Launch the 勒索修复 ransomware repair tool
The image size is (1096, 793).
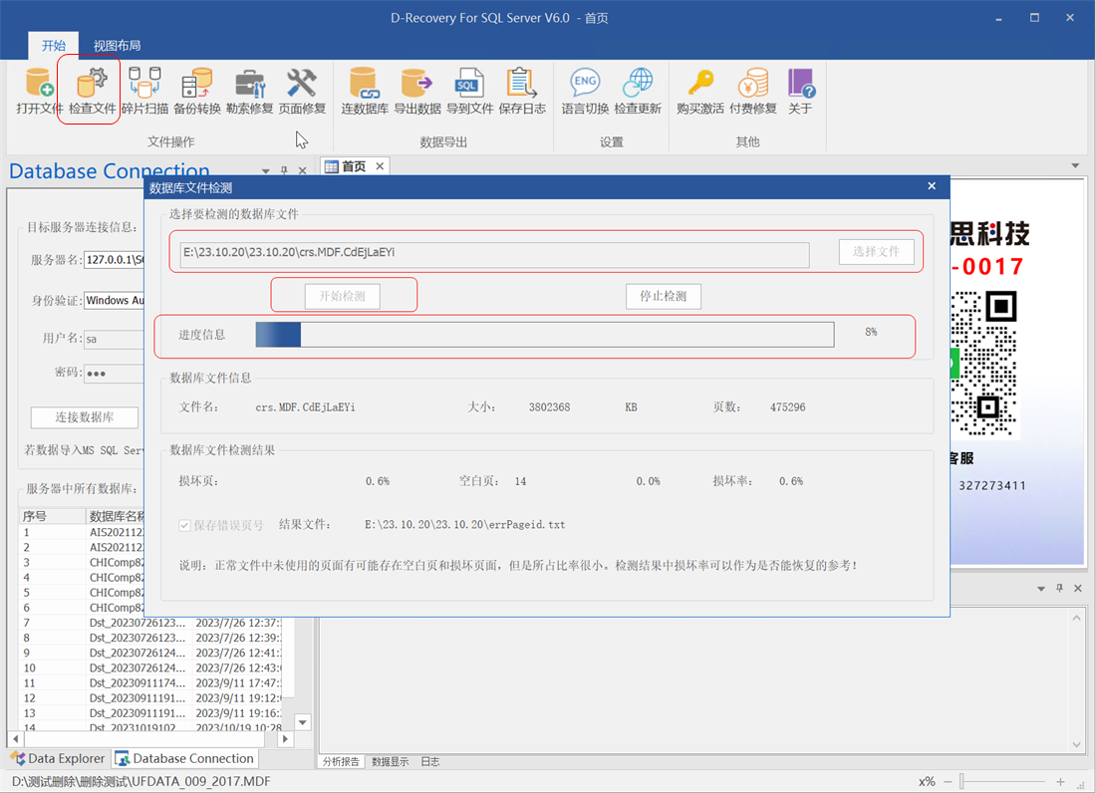(249, 91)
